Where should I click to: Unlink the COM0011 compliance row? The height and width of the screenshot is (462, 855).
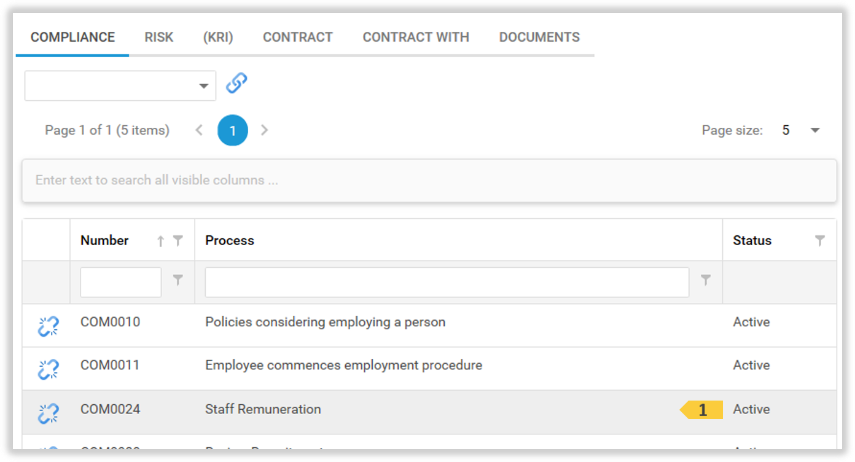click(48, 369)
